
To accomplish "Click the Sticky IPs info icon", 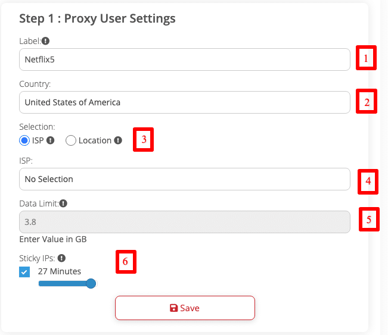I will point(62,259).
